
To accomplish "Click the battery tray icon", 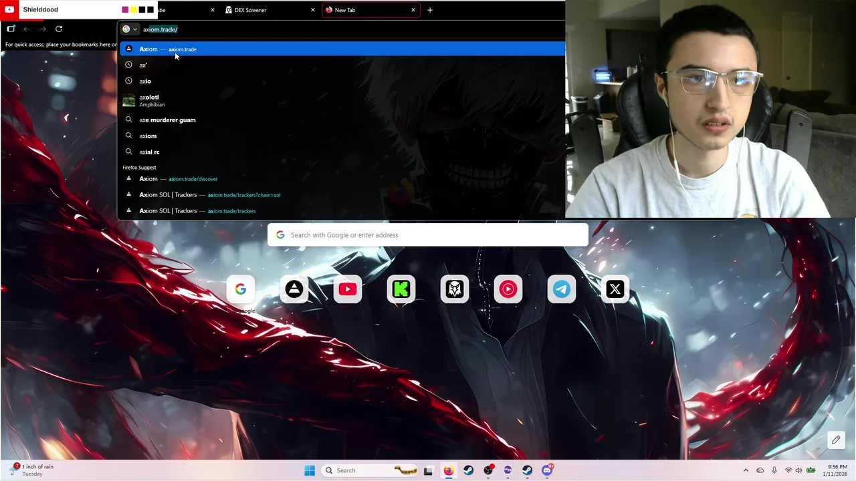I will tap(811, 470).
